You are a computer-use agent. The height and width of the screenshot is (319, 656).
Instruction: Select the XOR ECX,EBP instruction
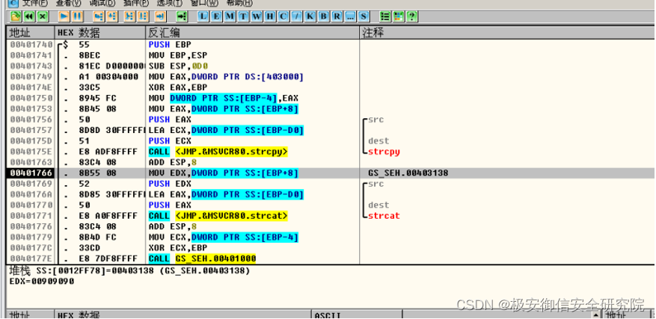point(178,248)
